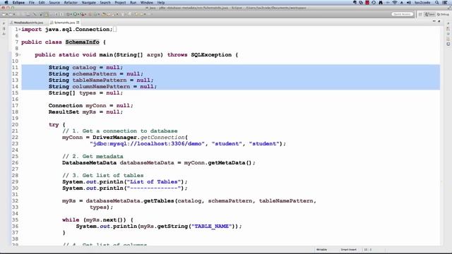Open the Source menu
The image size is (452, 254).
click(54, 3)
